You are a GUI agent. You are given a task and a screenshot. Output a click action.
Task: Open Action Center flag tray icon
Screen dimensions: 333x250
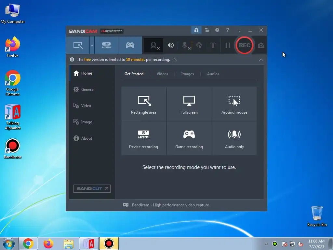tap(284, 244)
